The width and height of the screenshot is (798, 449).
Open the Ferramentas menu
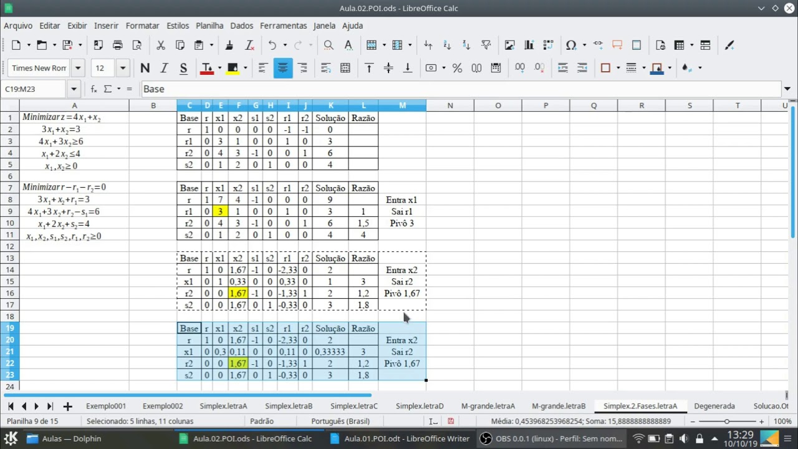pyautogui.click(x=284, y=26)
